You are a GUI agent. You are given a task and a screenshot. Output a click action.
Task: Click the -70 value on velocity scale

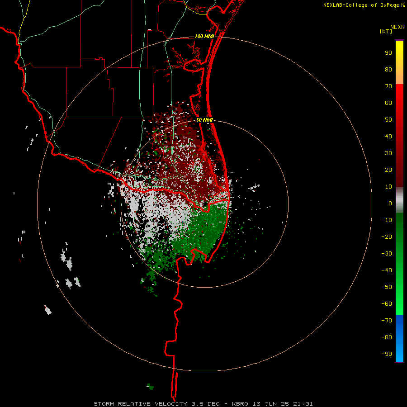pos(387,320)
